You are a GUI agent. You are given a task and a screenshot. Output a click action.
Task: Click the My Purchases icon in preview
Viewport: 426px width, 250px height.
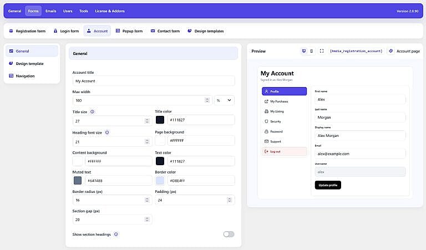click(x=266, y=101)
